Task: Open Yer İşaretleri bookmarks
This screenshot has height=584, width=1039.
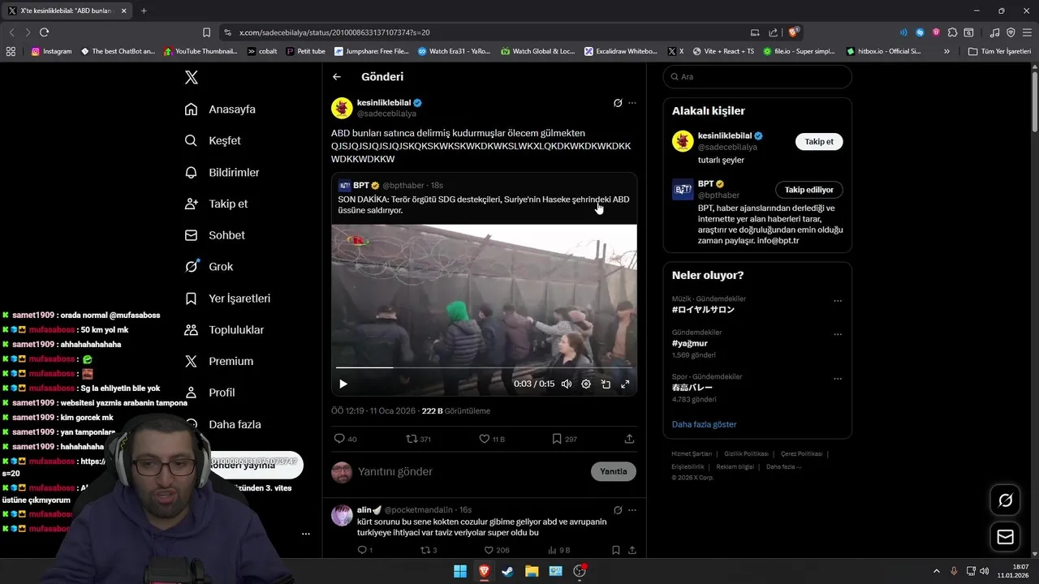Action: pos(227,298)
